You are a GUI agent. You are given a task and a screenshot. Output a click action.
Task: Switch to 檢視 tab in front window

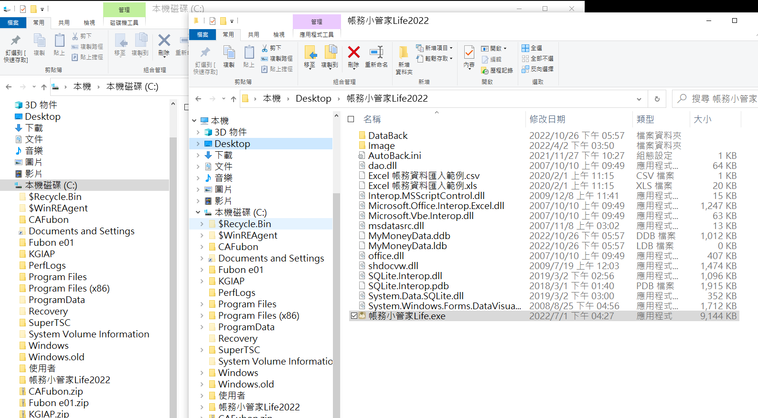[279, 35]
